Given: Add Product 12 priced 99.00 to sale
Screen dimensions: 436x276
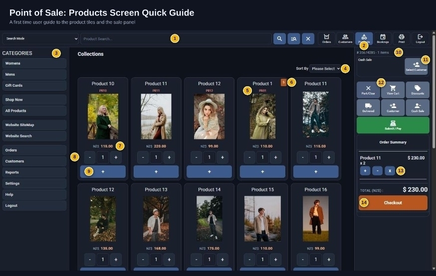Looking at the screenshot, I should (209, 172).
